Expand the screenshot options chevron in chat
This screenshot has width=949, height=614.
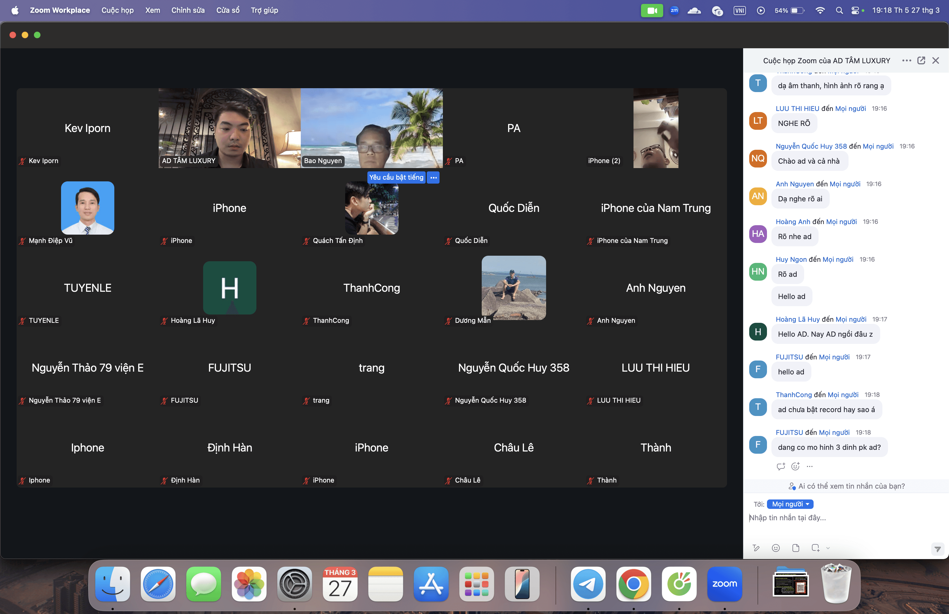pyautogui.click(x=828, y=548)
